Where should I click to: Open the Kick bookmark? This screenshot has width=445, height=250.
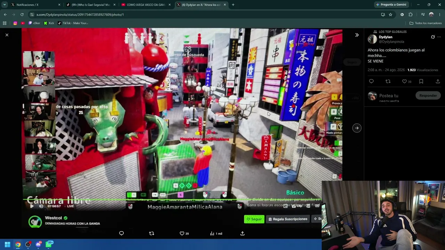coord(49,23)
